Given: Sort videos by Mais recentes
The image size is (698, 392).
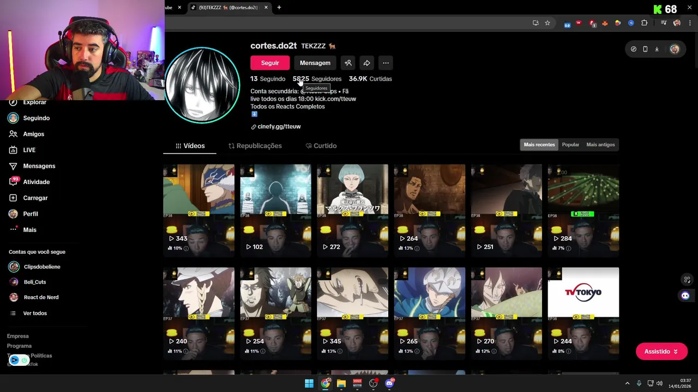Looking at the screenshot, I should pyautogui.click(x=539, y=145).
